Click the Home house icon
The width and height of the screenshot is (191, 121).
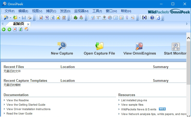click(x=26, y=29)
